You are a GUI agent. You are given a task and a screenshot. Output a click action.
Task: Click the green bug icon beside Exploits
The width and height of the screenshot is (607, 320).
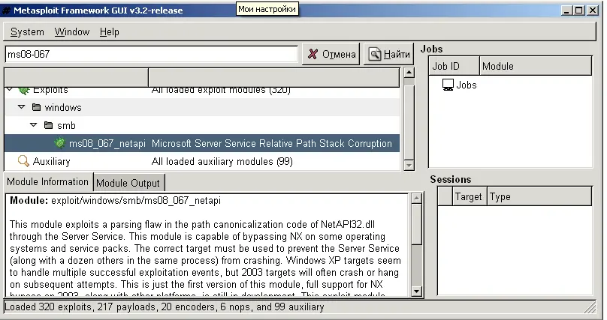[23, 90]
